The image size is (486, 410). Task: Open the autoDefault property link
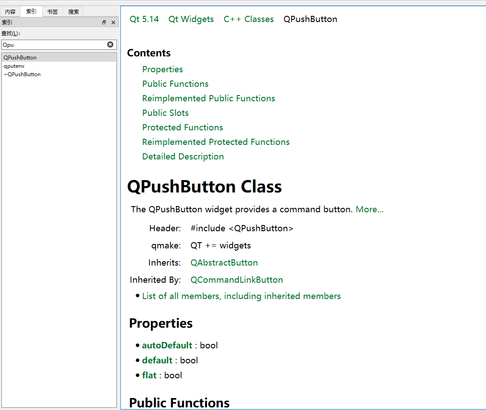point(167,345)
